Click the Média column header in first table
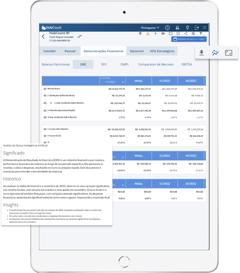The width and height of the screenshot is (240, 273). click(x=139, y=81)
